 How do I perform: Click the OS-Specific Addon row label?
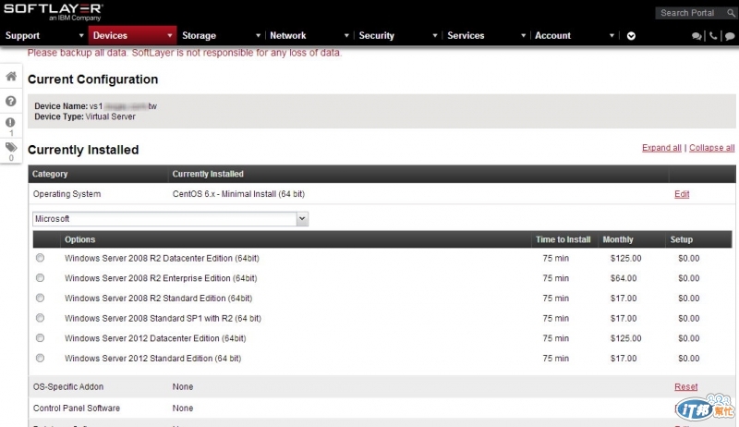click(67, 387)
